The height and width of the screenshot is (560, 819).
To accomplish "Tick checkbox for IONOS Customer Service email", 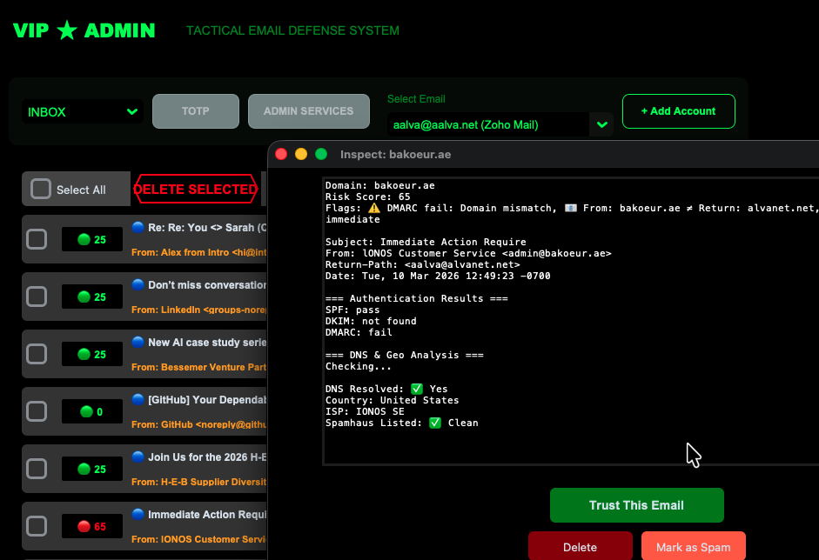I will (37, 526).
